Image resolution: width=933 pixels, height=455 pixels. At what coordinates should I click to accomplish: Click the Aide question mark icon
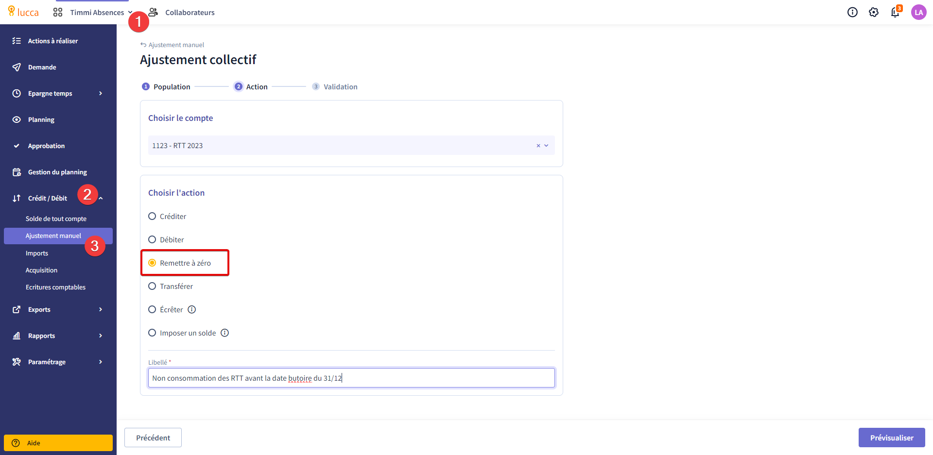point(16,443)
